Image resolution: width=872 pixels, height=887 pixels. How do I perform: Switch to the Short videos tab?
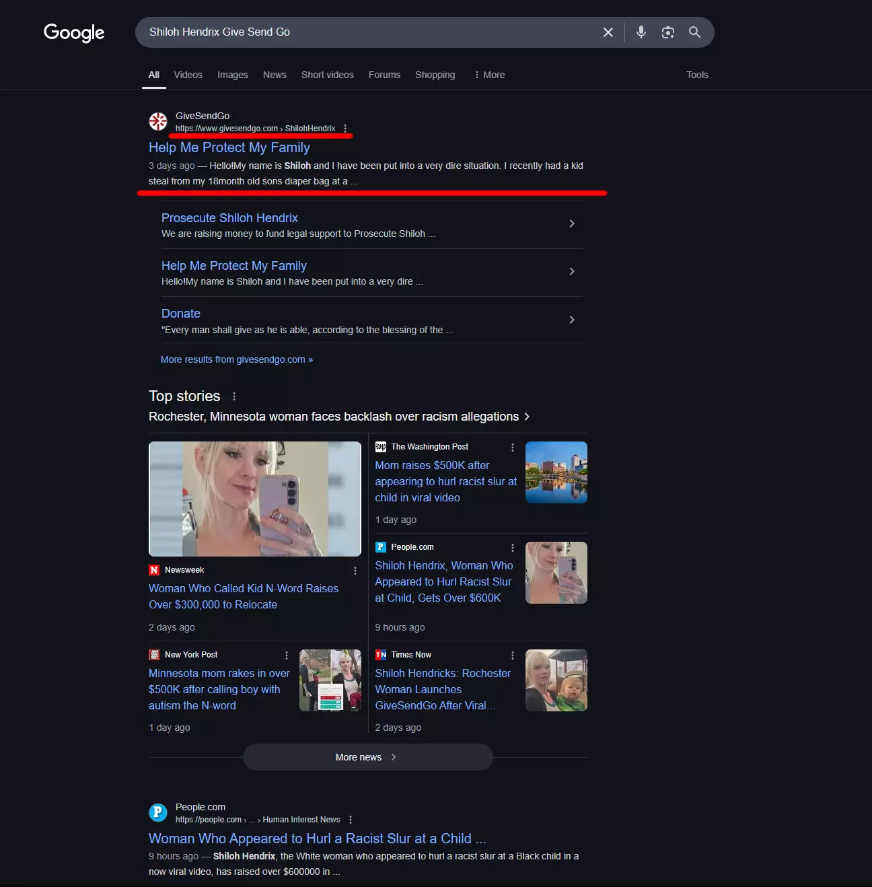coord(328,75)
